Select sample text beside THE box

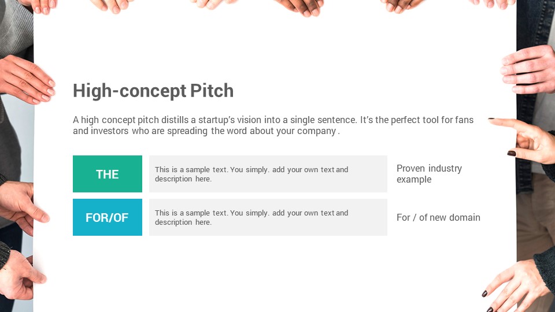tap(251, 174)
